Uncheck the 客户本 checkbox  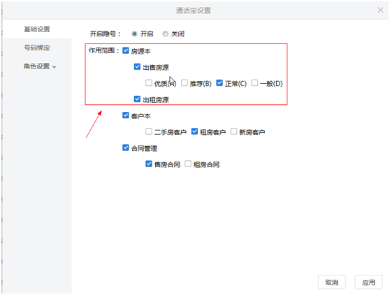click(126, 115)
